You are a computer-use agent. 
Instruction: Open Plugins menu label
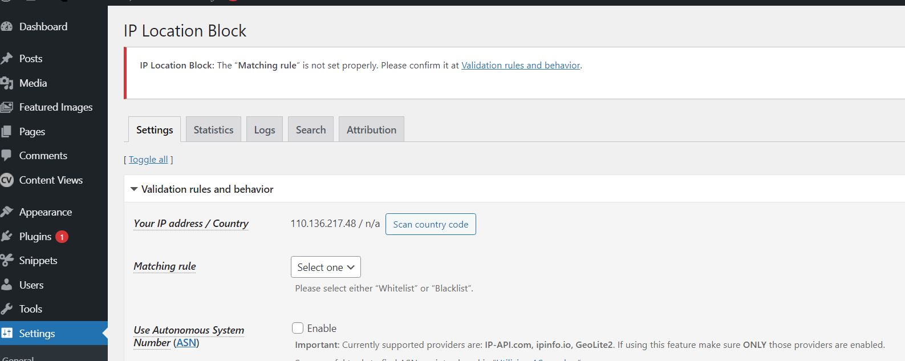pyautogui.click(x=35, y=237)
